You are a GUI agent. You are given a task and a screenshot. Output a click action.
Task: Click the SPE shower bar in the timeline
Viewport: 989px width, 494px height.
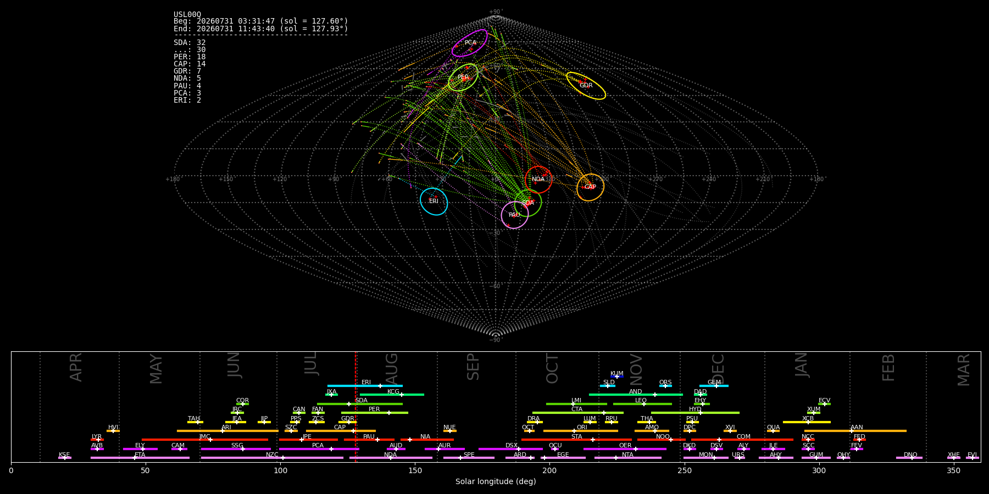[469, 458]
